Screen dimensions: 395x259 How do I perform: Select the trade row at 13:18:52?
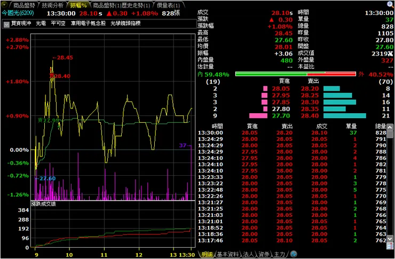[x=292, y=227]
